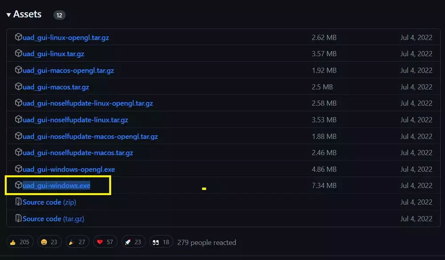React with the heart emoji showing 57
The image size is (445, 260).
point(106,242)
